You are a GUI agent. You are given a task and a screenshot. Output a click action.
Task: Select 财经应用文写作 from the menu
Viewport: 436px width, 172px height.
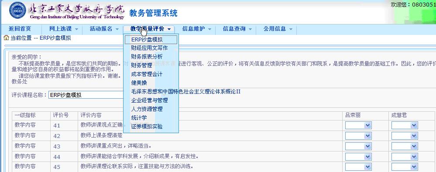(149, 48)
